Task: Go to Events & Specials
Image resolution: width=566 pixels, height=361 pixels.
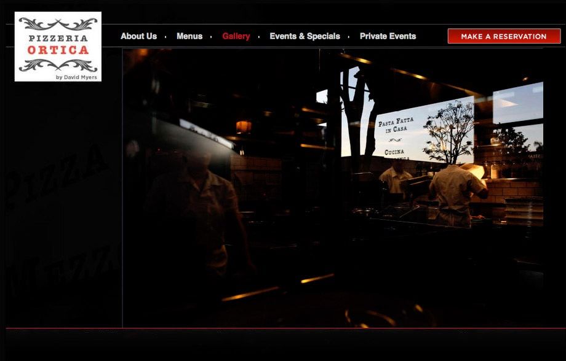Action: point(305,36)
